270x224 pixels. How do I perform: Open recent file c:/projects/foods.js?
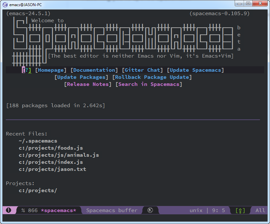pos(51,148)
